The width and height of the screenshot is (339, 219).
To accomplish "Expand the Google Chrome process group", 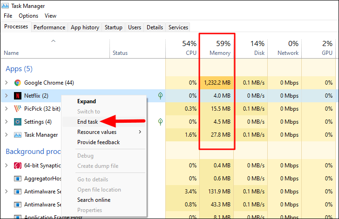I will point(6,82).
